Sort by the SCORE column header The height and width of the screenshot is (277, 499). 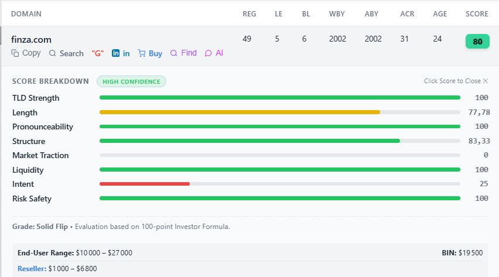477,14
